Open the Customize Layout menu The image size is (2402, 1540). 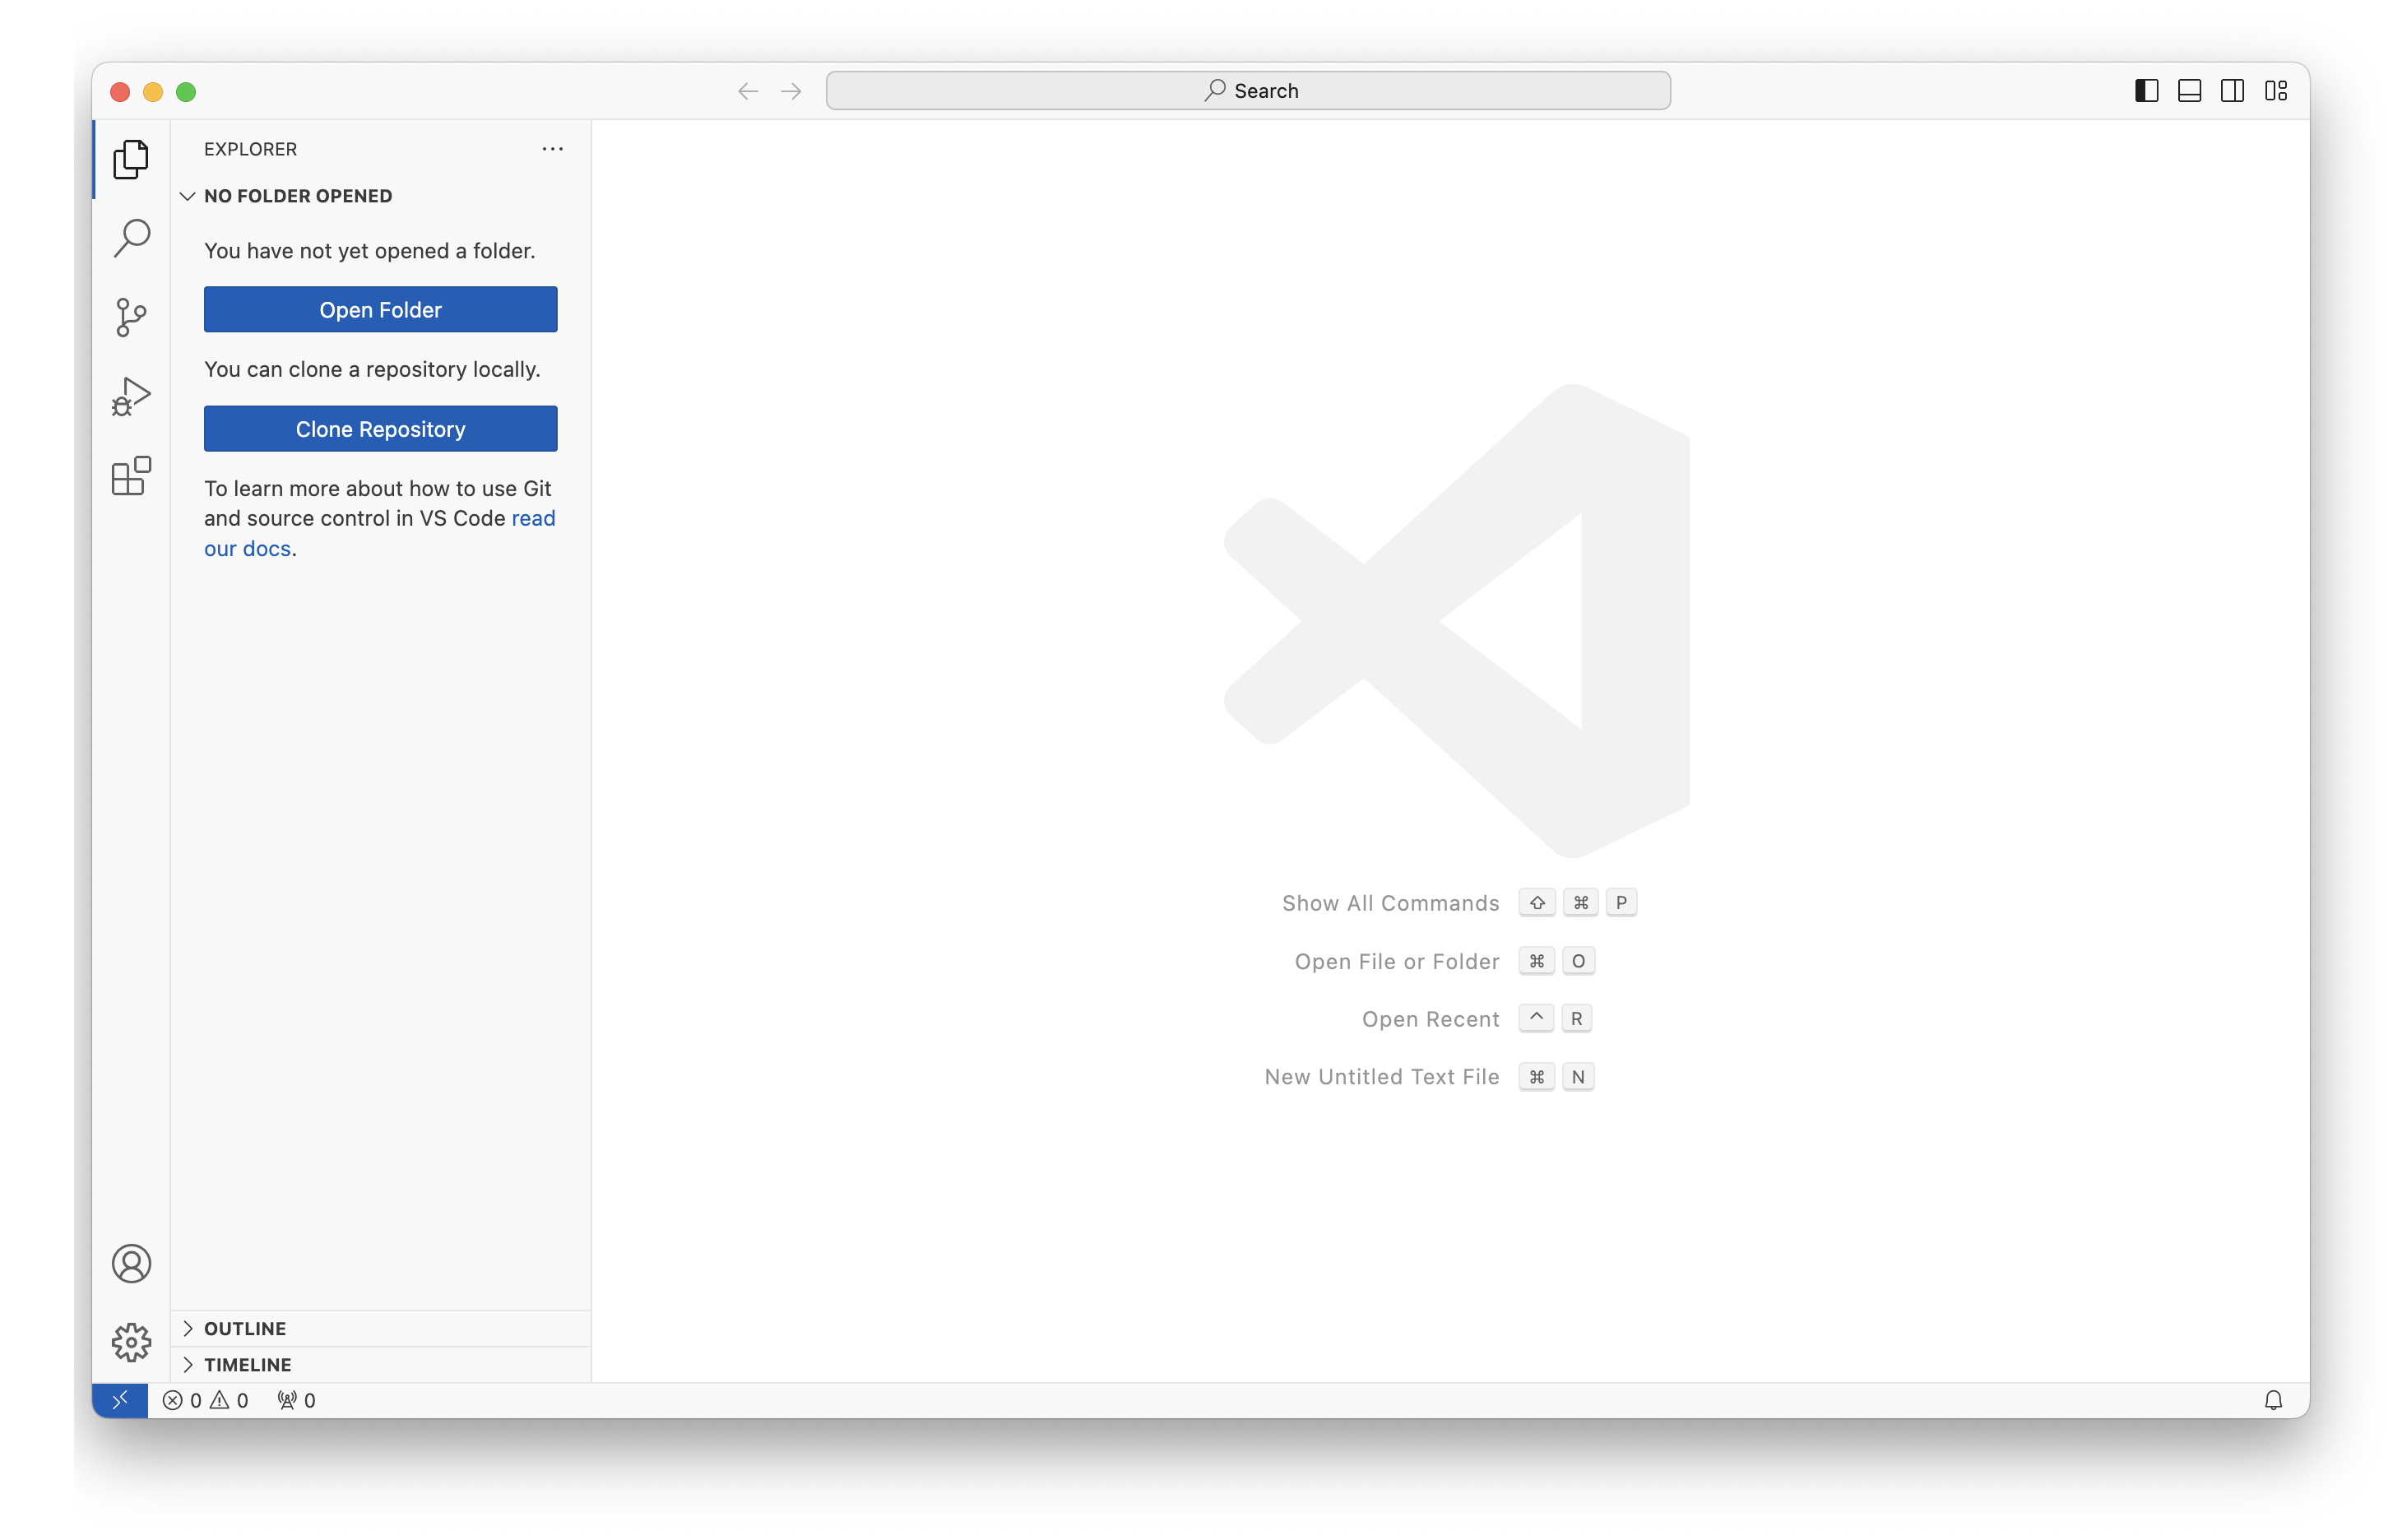[2276, 91]
